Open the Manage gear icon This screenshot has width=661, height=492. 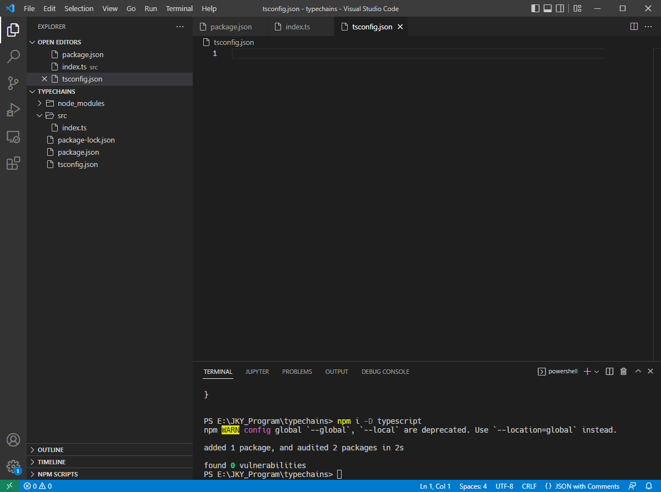pyautogui.click(x=13, y=466)
